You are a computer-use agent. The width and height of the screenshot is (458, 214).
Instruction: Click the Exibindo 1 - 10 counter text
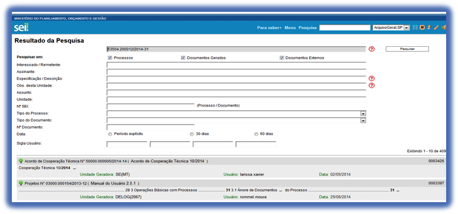(x=427, y=151)
